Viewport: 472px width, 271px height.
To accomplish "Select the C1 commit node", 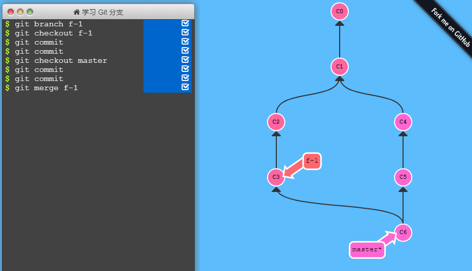I will point(340,67).
